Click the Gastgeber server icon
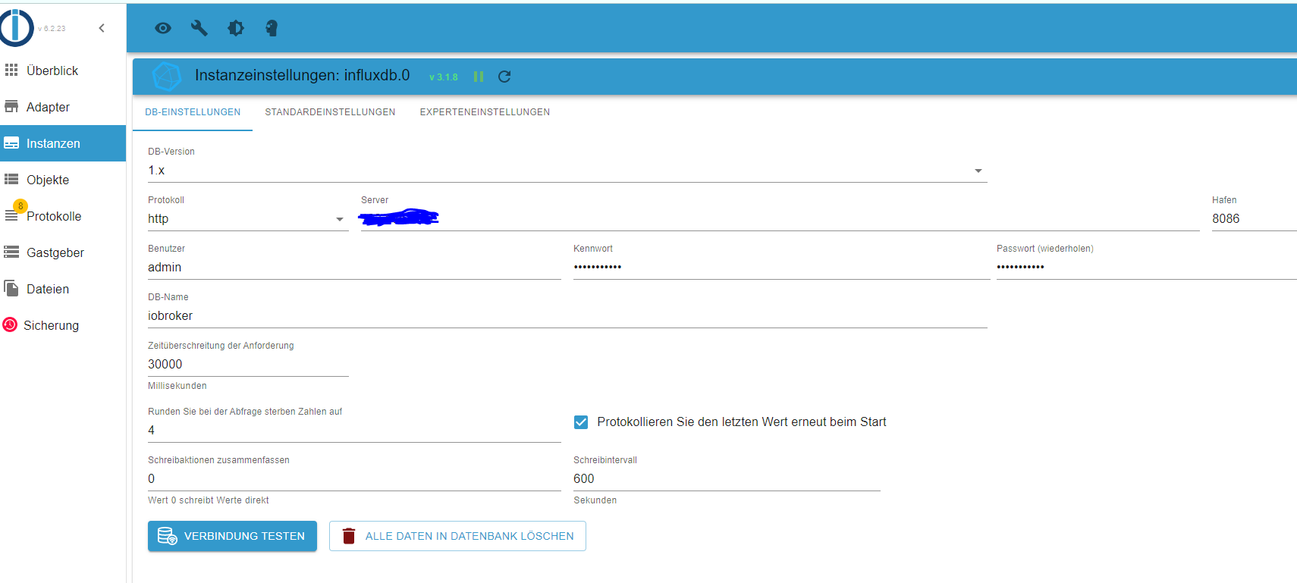Image resolution: width=1297 pixels, height=583 pixels. (x=11, y=252)
